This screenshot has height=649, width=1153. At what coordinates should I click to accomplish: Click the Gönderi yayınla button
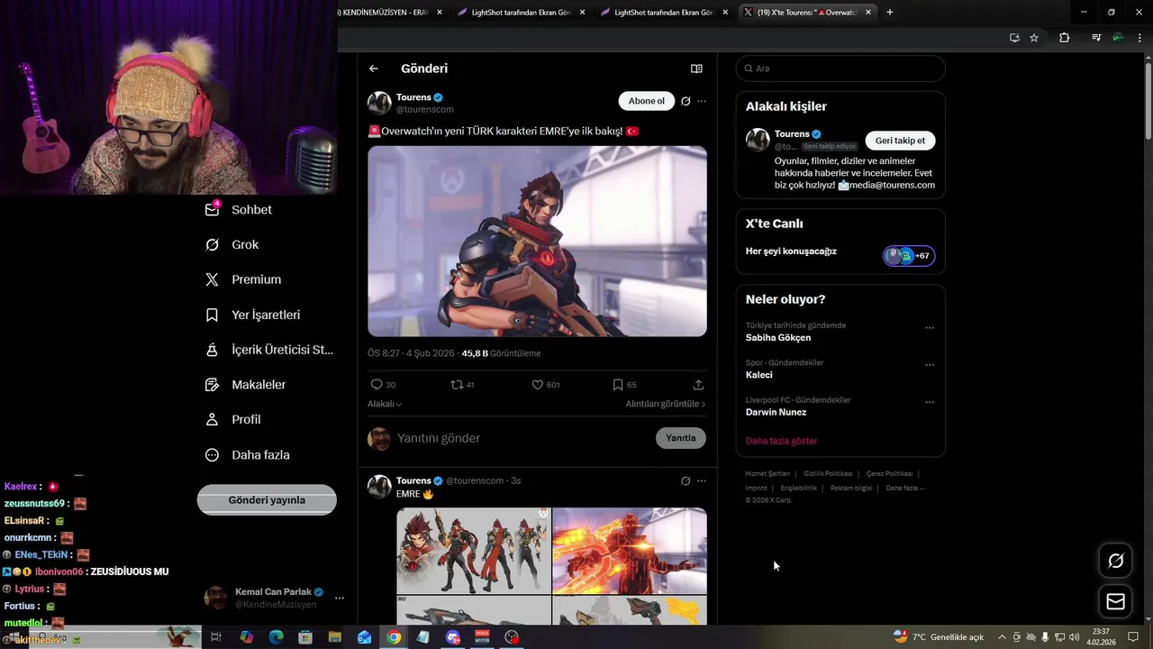click(x=267, y=500)
